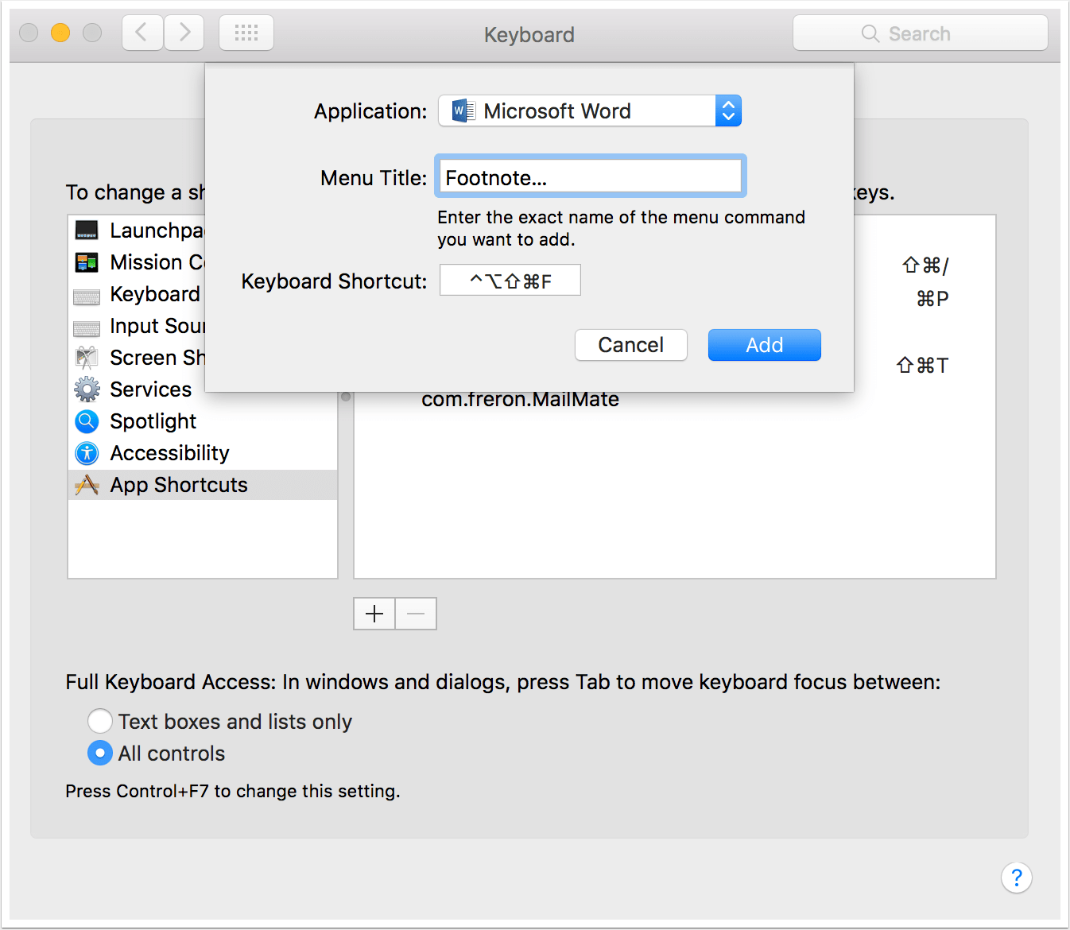This screenshot has height=930, width=1070.
Task: Click the com.freron.MailMate row
Action: point(520,399)
